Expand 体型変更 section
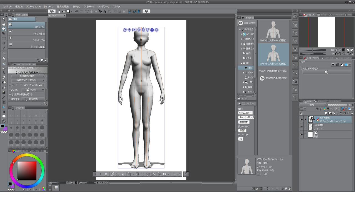355x199 pixels. click(10, 99)
